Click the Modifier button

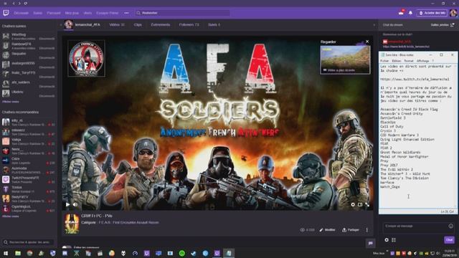(x=327, y=230)
